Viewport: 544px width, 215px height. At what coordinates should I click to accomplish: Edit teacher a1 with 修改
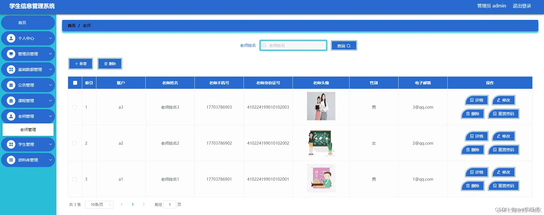(503, 172)
